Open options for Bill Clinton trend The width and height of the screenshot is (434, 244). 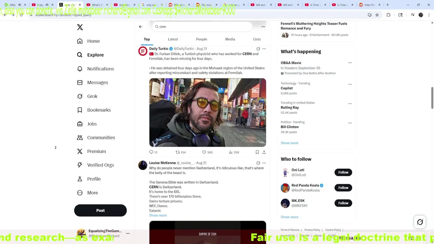tap(350, 123)
